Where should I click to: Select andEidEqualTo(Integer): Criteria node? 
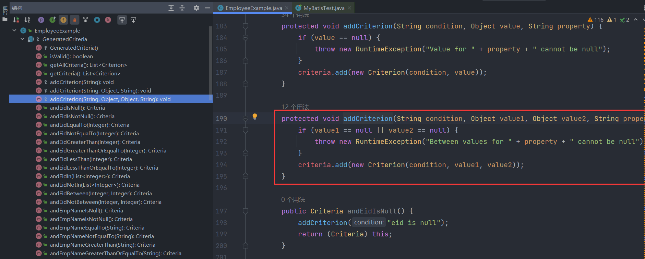click(x=89, y=125)
